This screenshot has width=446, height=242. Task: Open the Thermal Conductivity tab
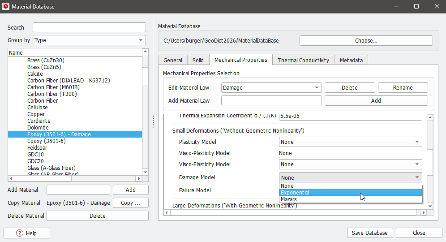point(303,60)
